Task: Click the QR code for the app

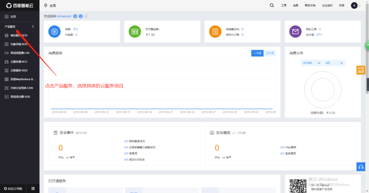Action: 298,186
